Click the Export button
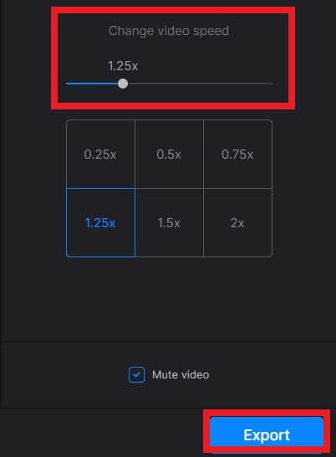Viewport: 336px width, 457px height. [267, 435]
